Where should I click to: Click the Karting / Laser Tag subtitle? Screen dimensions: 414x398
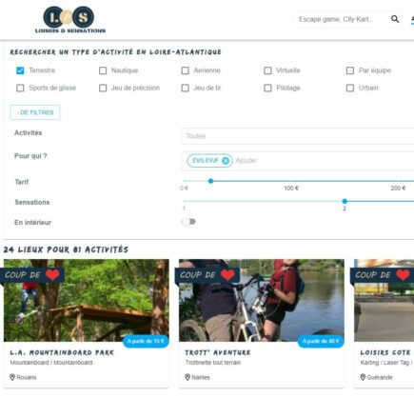pyautogui.click(x=386, y=363)
